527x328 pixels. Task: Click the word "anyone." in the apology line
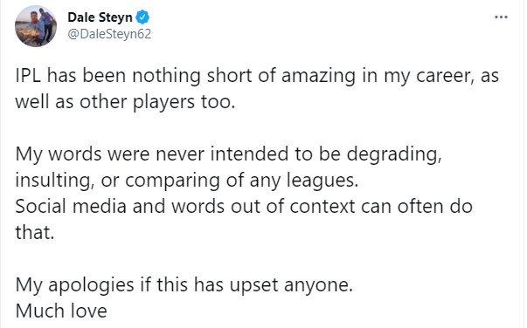tap(318, 285)
